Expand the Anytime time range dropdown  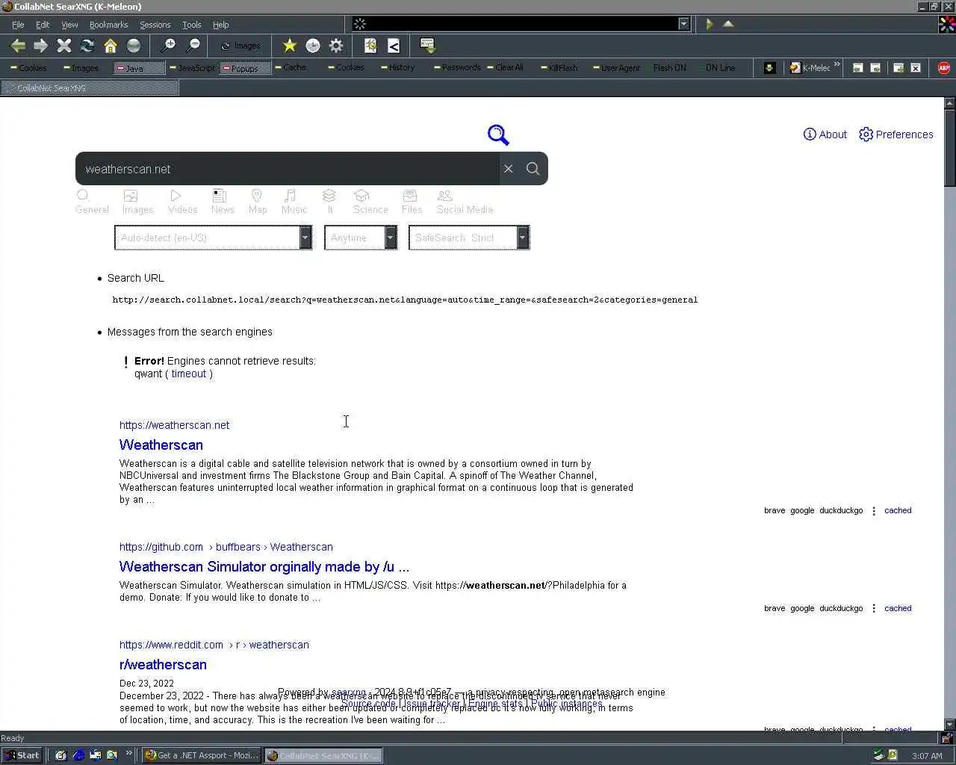point(361,238)
